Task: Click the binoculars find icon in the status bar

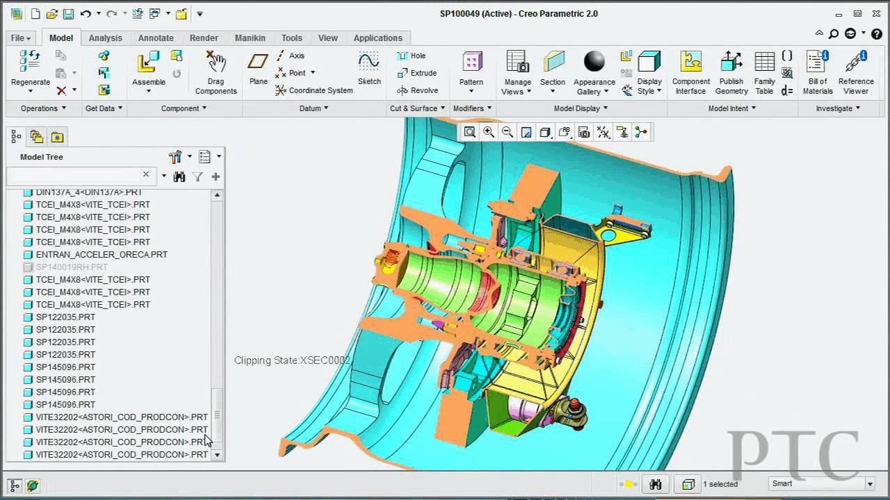Action: [655, 484]
